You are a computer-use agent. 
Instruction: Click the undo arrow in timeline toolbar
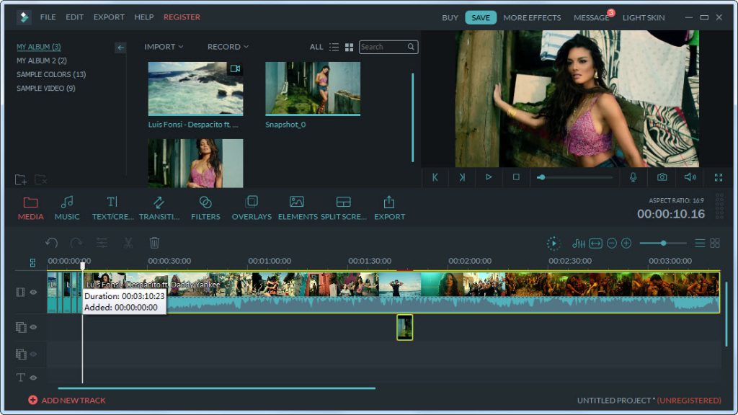pos(51,244)
